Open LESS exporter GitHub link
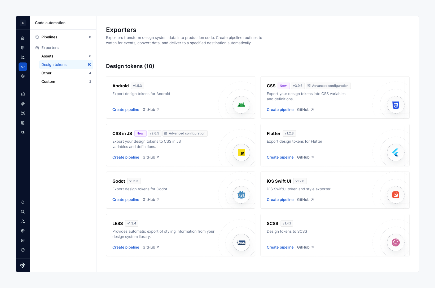435x288 pixels. 151,247
